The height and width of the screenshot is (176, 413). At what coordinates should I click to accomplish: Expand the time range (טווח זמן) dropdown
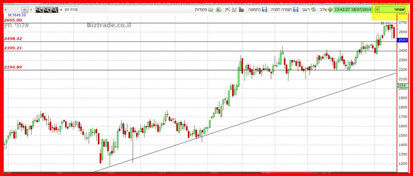61,10
